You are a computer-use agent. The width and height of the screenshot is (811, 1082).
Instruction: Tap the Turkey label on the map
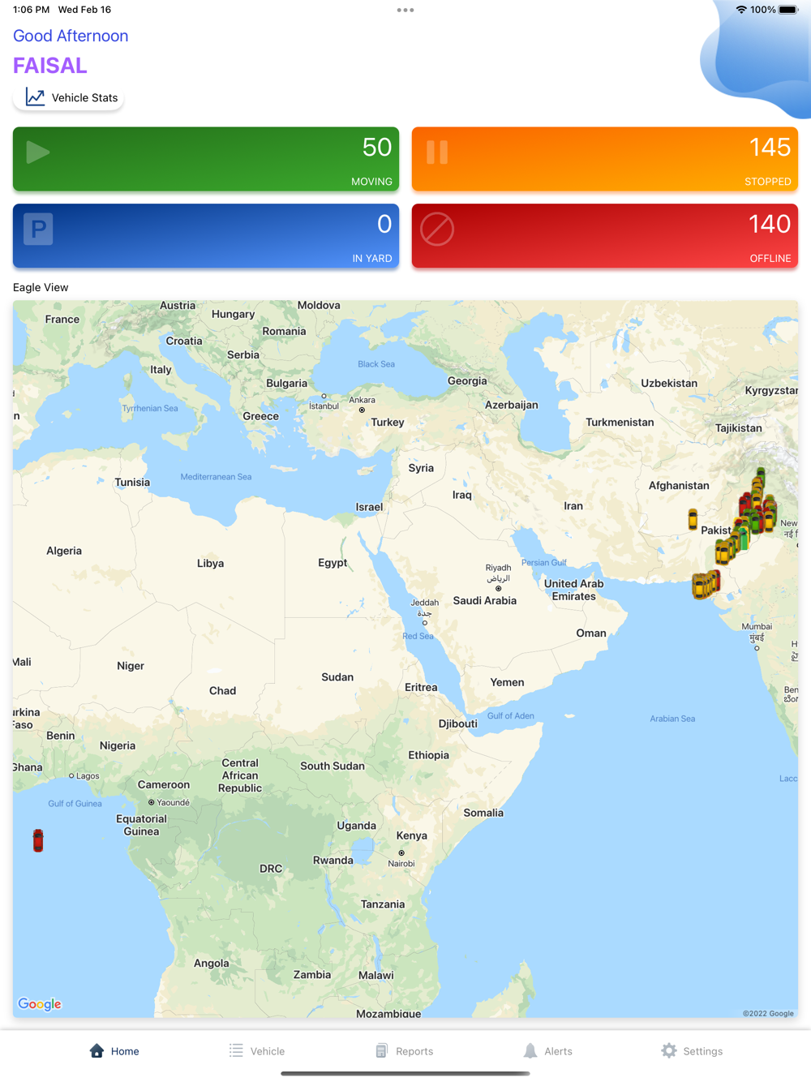click(x=388, y=423)
